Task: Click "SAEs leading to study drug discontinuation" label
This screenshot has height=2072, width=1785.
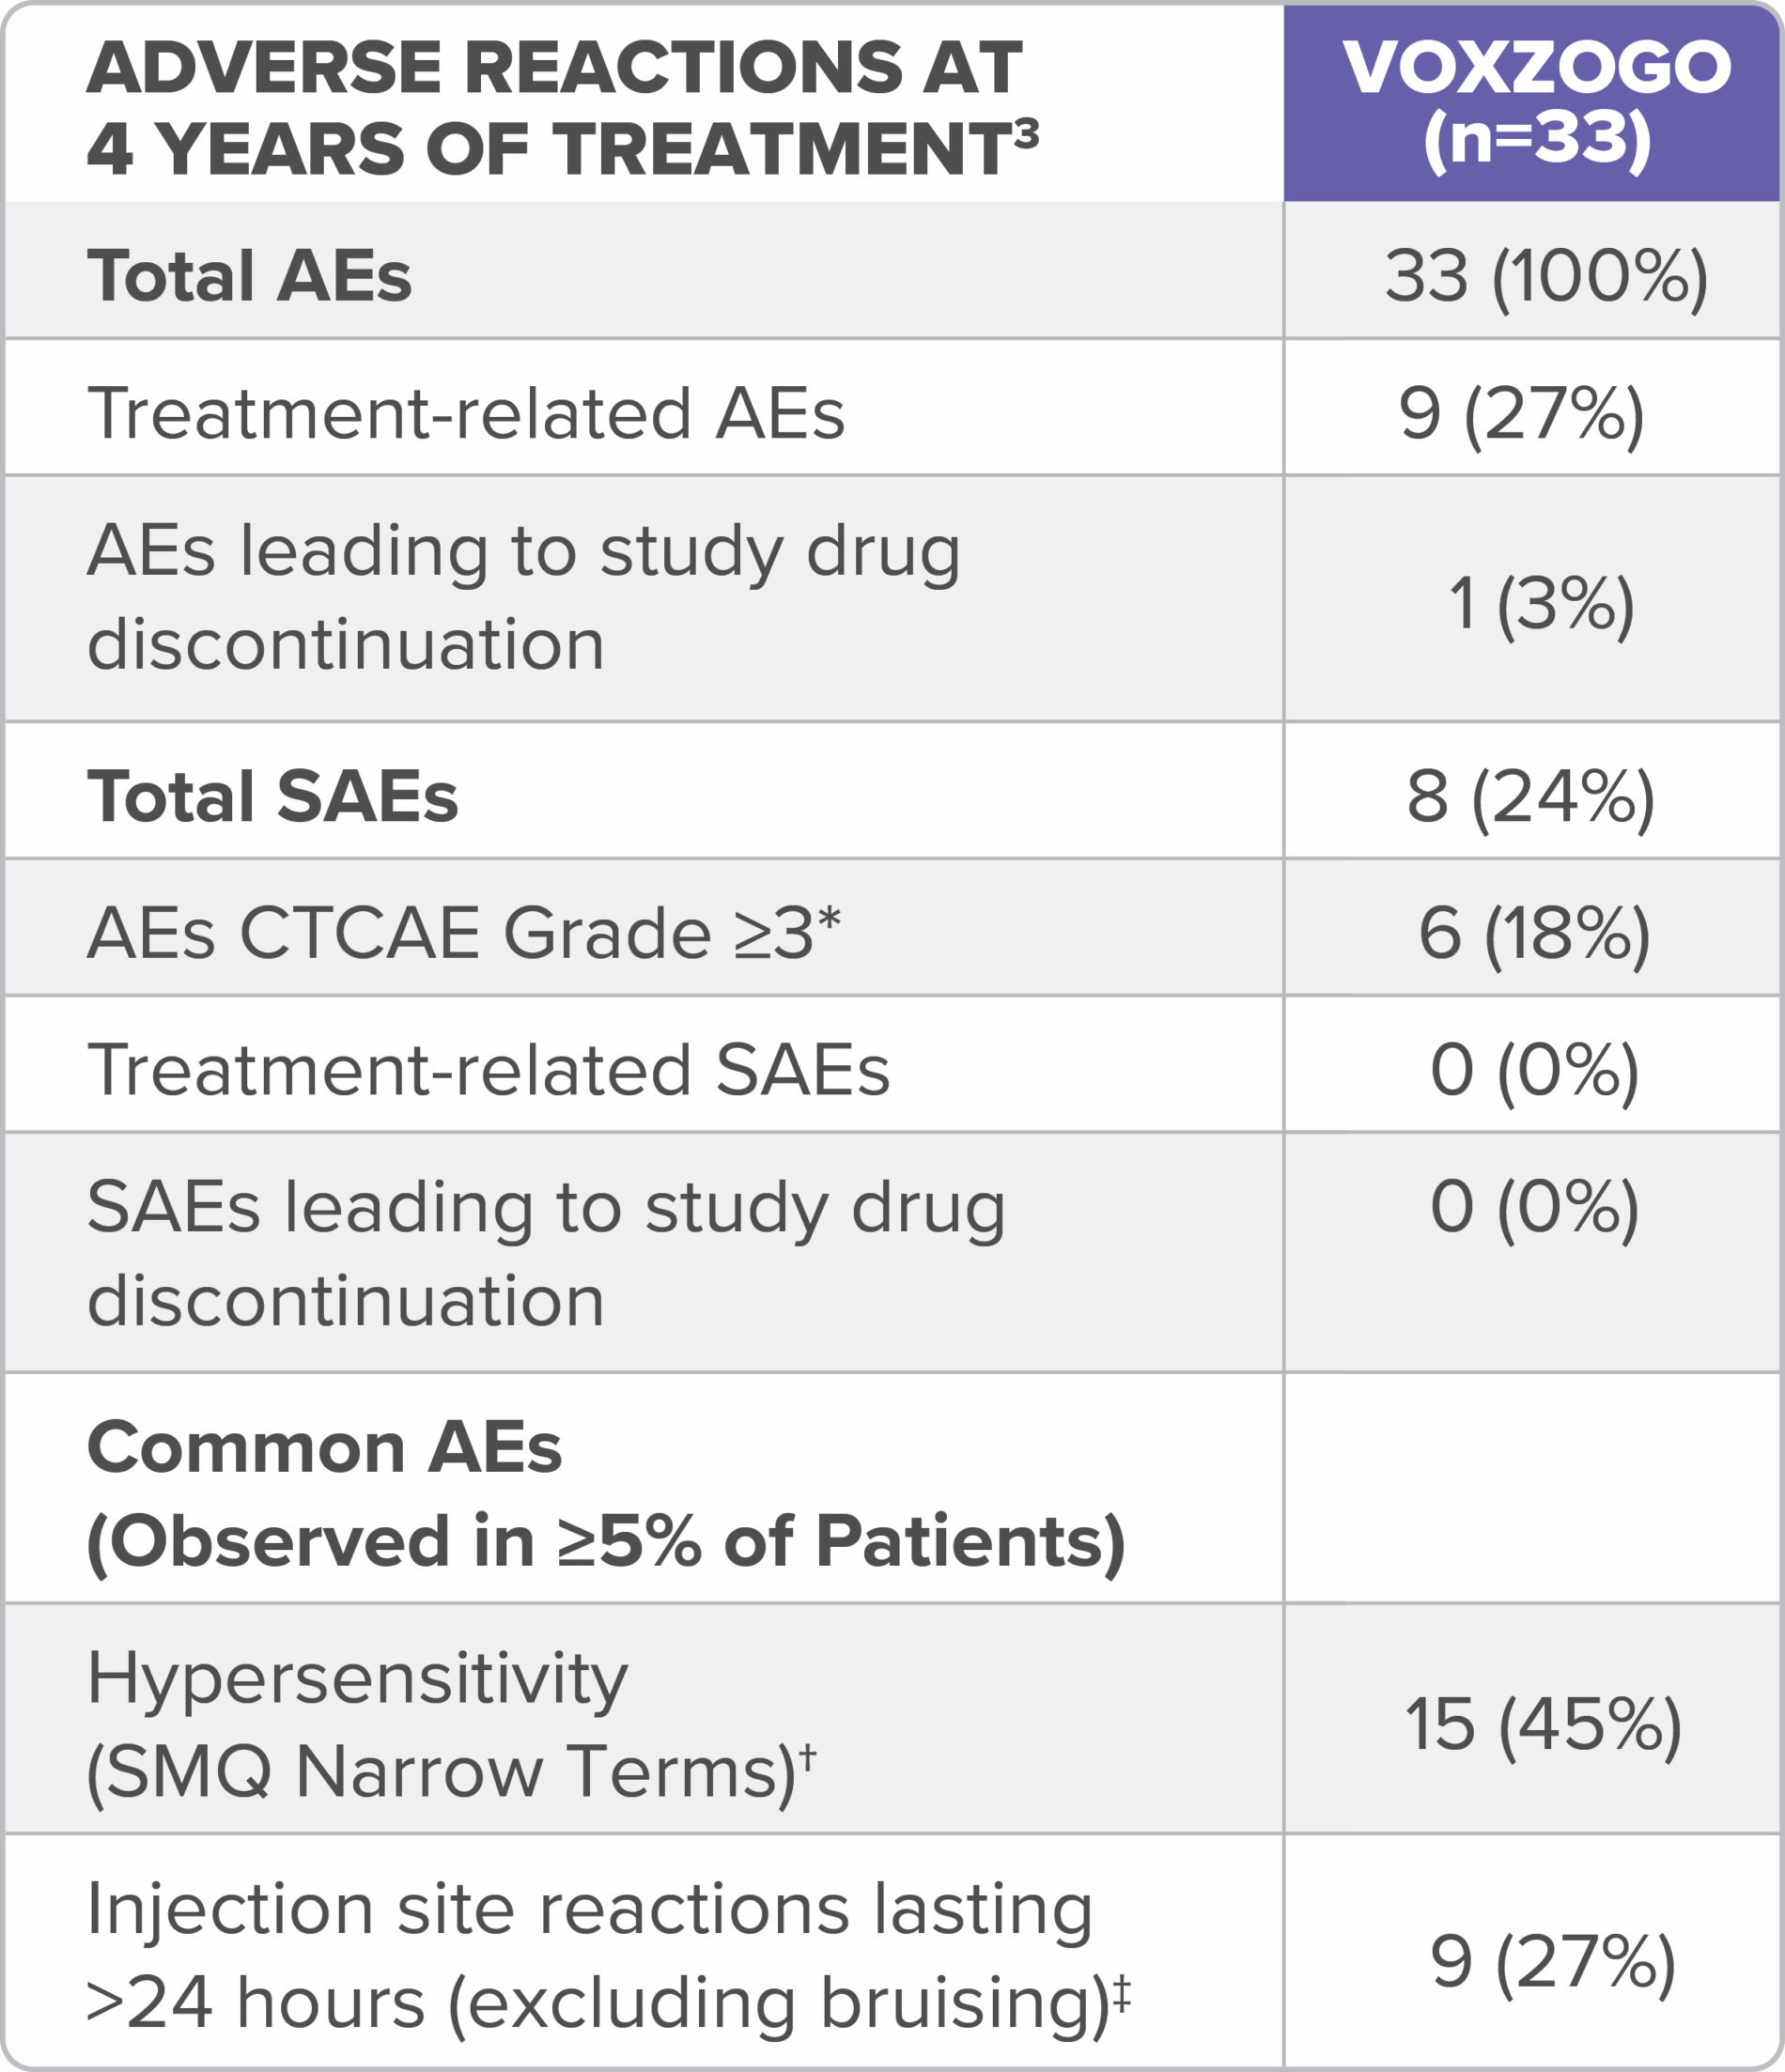Action: point(546,1253)
